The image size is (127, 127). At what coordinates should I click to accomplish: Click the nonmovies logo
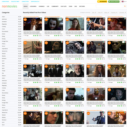(x=9, y=6)
